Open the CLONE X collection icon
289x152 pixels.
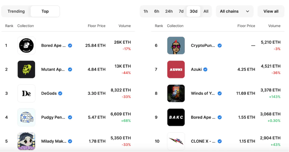pyautogui.click(x=176, y=141)
